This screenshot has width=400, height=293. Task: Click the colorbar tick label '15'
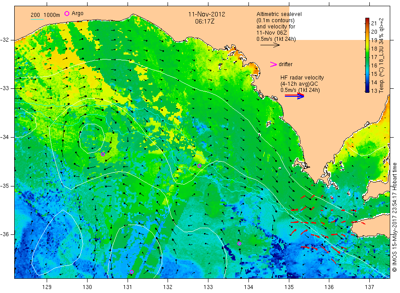[x=374, y=74]
